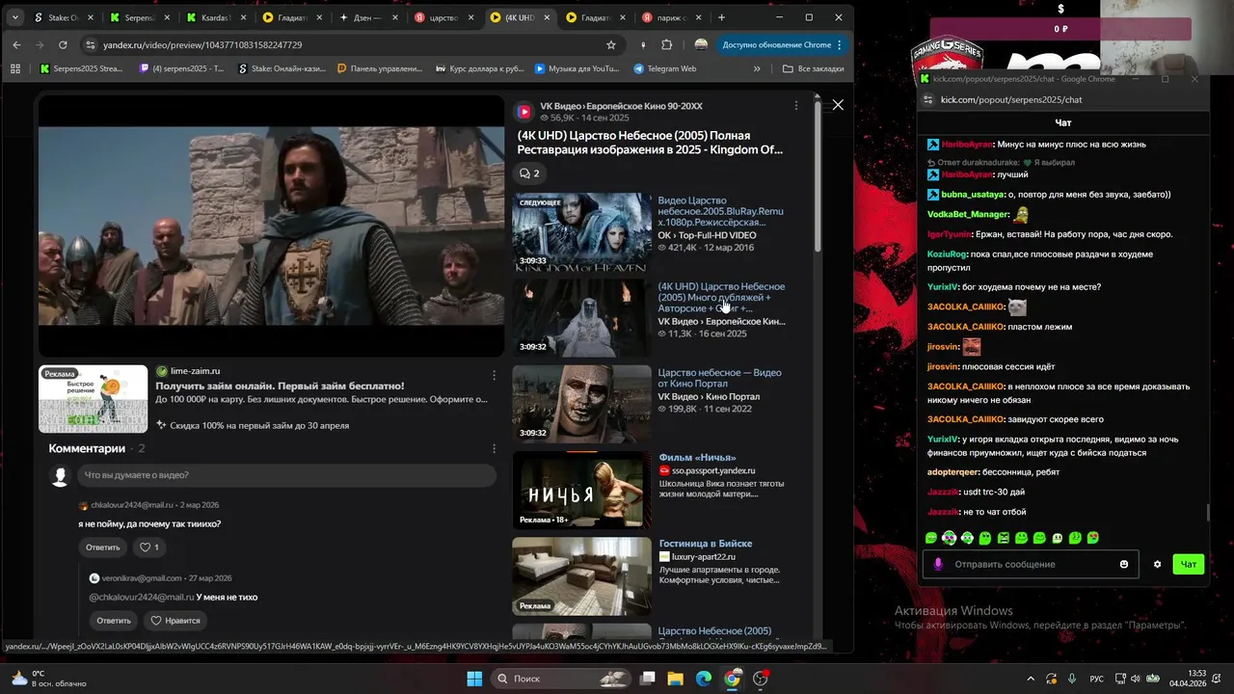Open the 'Ничья' film ad thumbnail
This screenshot has width=1234, height=694.
(581, 491)
